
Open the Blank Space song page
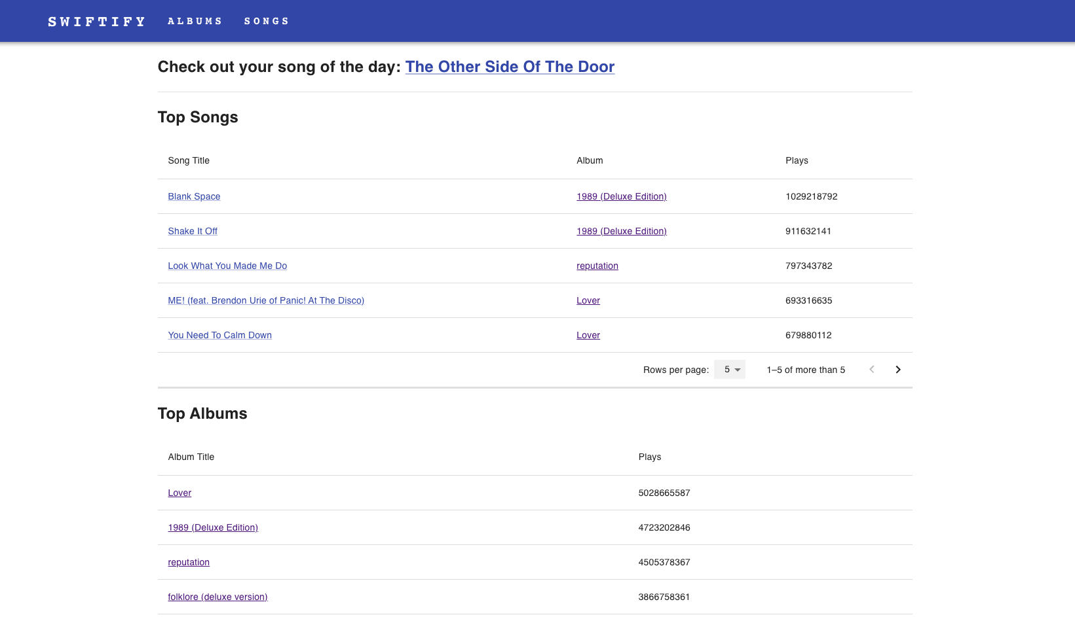click(x=194, y=196)
